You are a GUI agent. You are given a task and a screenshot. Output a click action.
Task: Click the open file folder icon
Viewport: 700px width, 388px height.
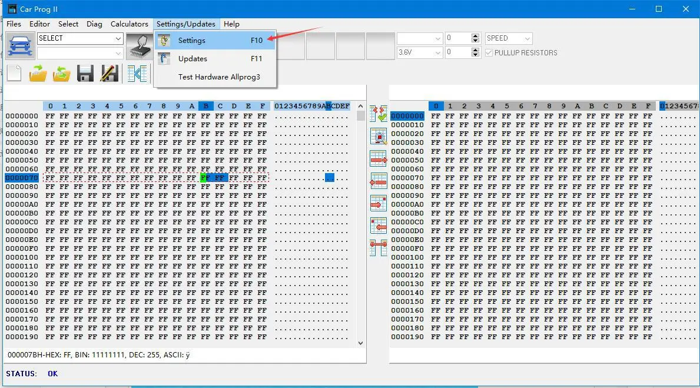tap(37, 73)
